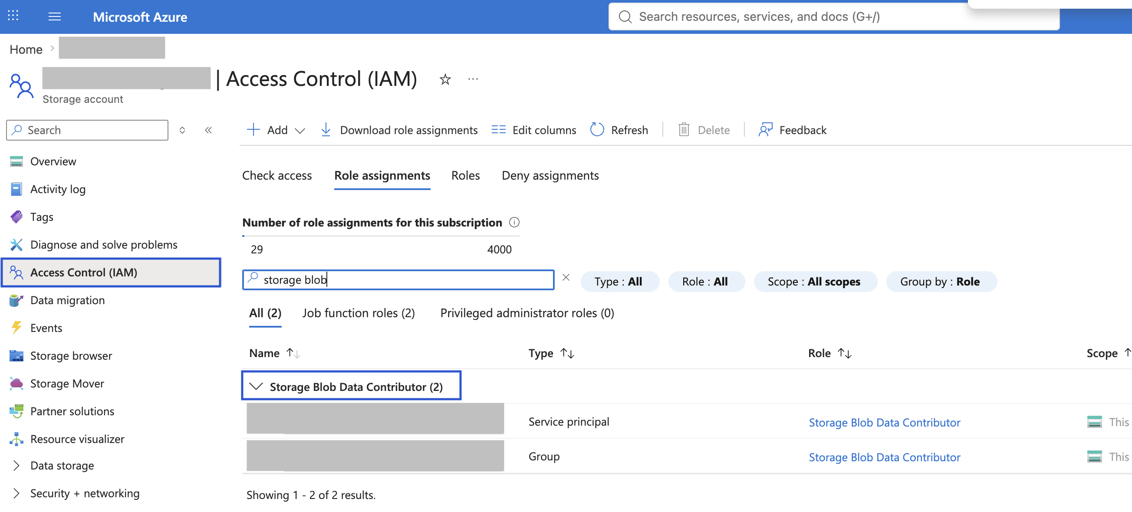The image size is (1132, 512).
Task: Click the Overview sidebar icon
Action: (x=16, y=161)
